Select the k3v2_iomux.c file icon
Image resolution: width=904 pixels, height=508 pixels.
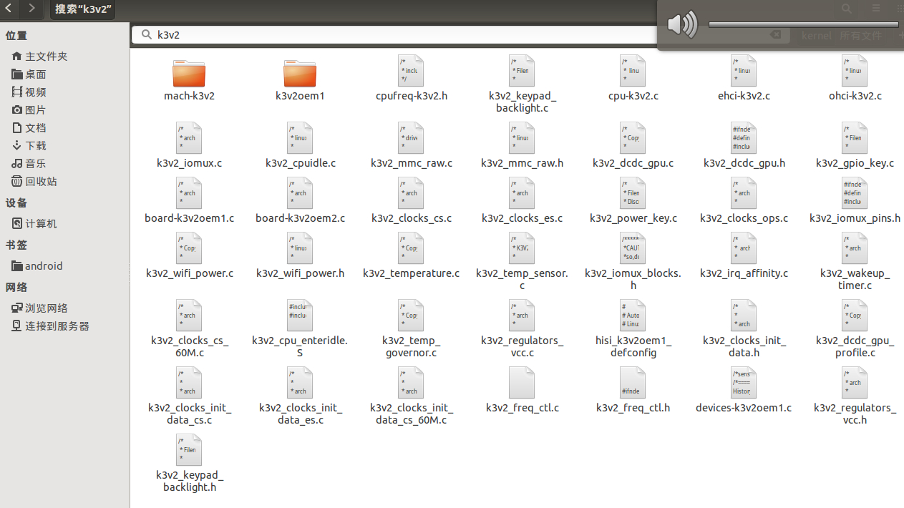[189, 138]
